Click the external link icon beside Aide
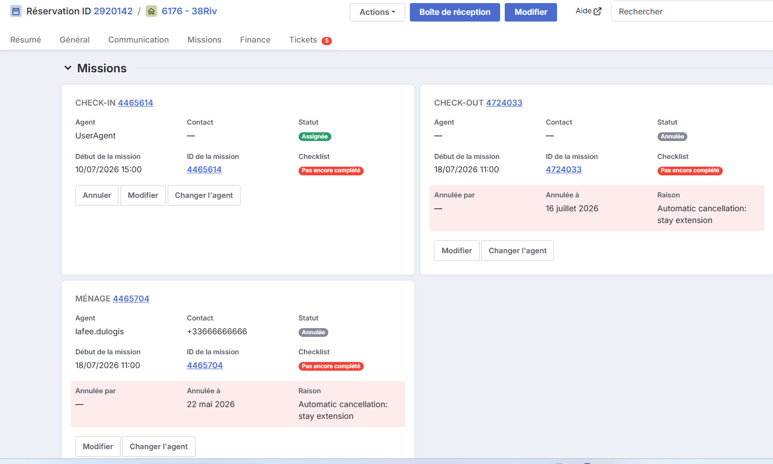The height and width of the screenshot is (464, 773). tap(598, 11)
